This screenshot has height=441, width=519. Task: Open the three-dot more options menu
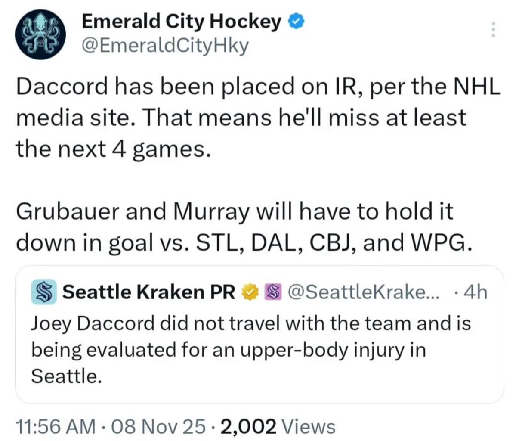(x=493, y=30)
